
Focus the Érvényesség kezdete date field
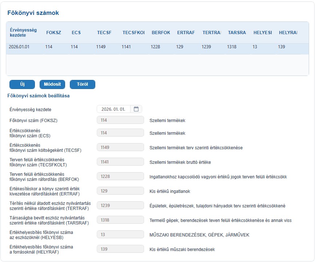point(113,109)
